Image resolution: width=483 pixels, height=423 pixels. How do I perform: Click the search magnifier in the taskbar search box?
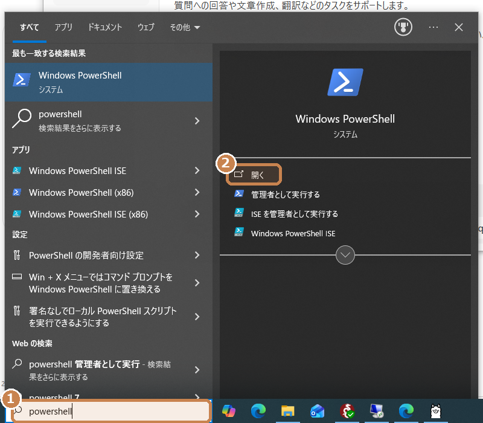(x=18, y=410)
